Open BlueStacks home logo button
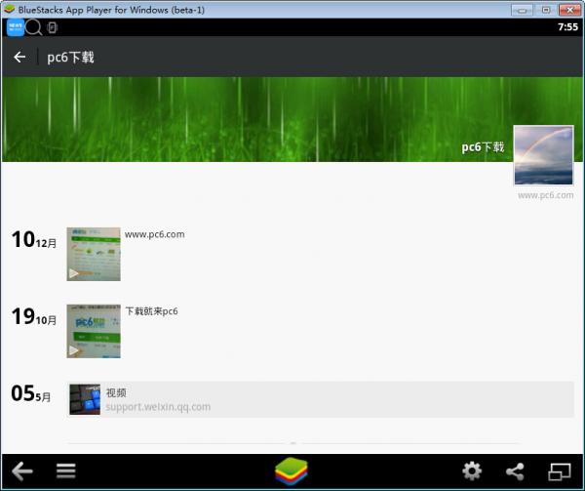Screen dimensions: 585x491 (292, 471)
